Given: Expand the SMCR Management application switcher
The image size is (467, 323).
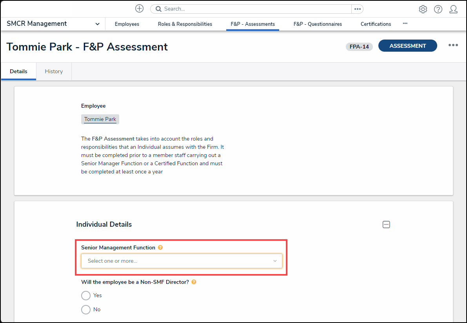Looking at the screenshot, I should (x=97, y=24).
